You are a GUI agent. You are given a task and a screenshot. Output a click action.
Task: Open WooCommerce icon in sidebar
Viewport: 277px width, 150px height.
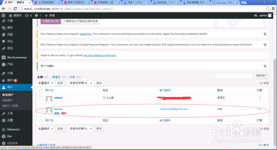4,57
